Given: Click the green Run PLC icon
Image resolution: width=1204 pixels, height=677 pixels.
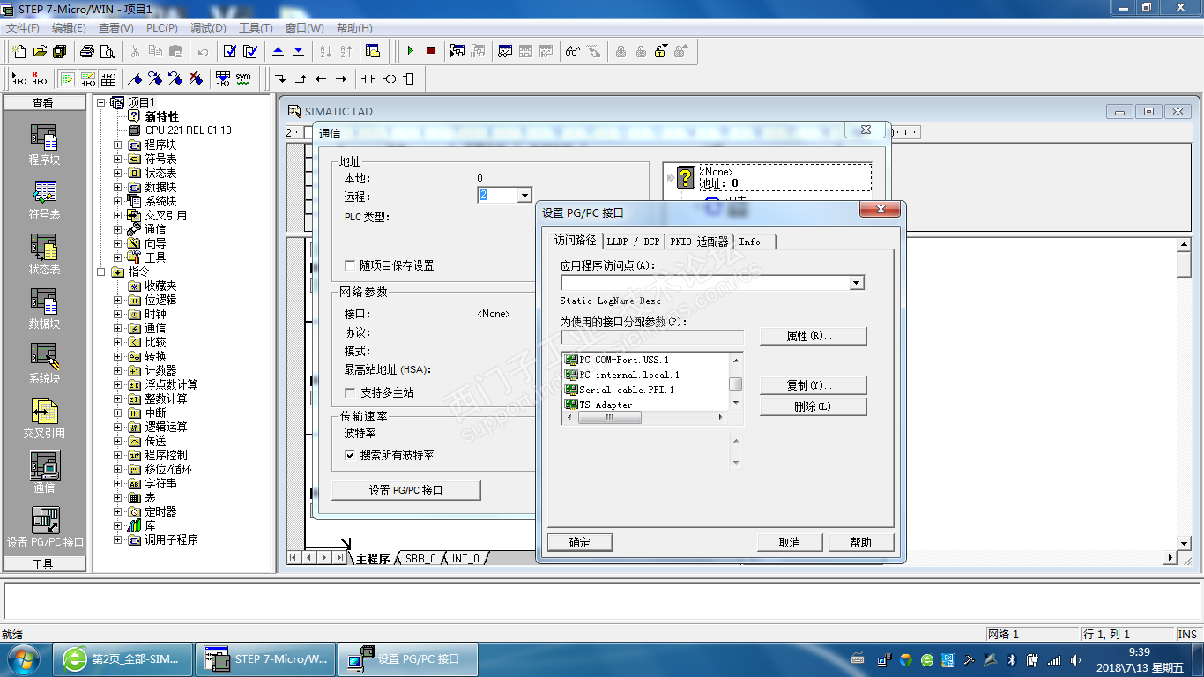Looking at the screenshot, I should click(x=410, y=51).
